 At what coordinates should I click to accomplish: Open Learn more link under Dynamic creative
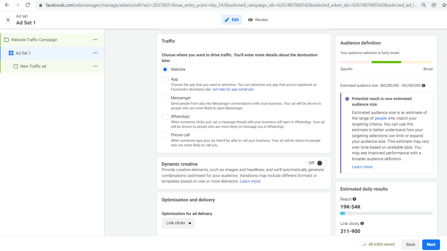coord(250,181)
